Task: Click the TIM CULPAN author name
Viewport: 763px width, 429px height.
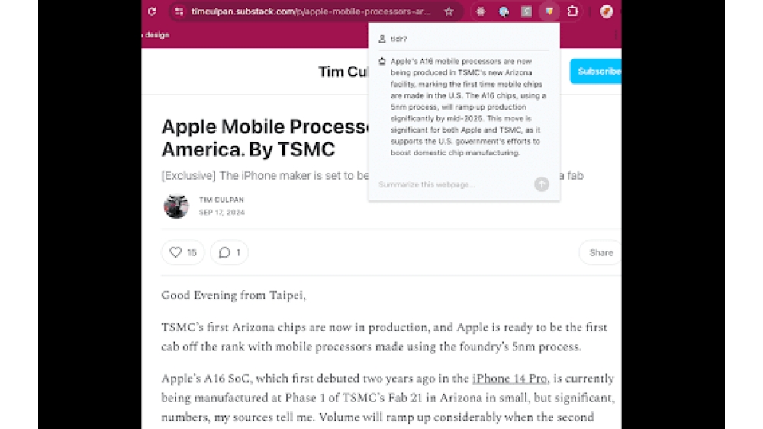Action: pyautogui.click(x=221, y=200)
